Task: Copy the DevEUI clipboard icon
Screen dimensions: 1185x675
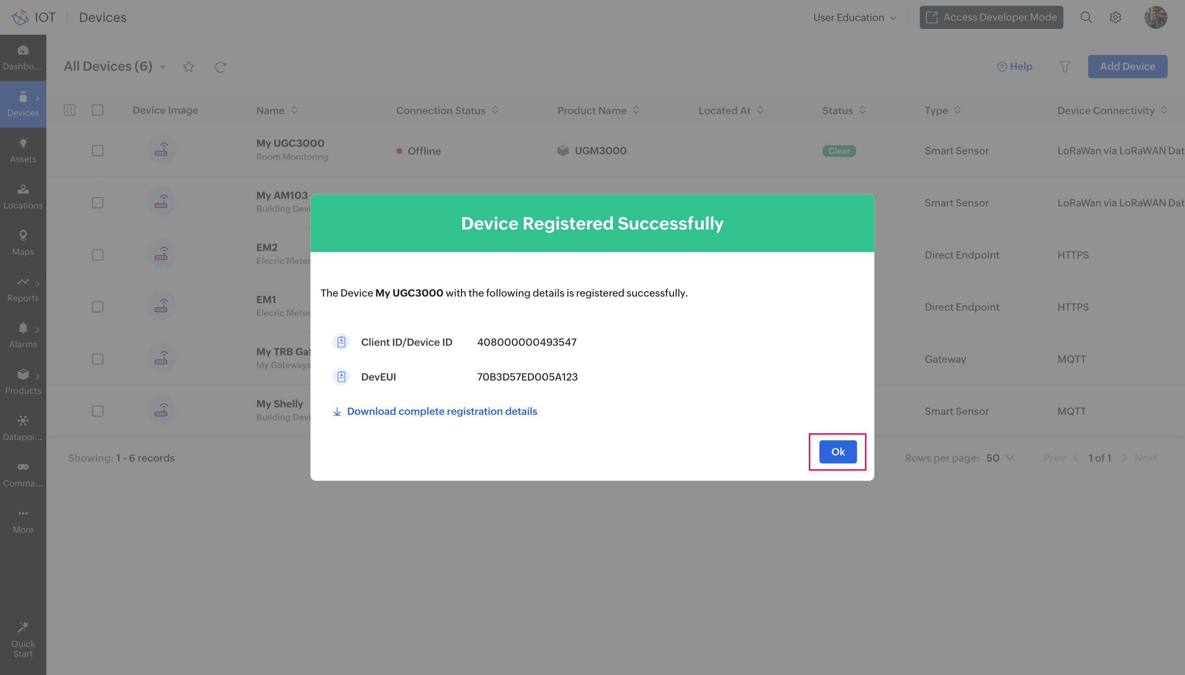Action: coord(341,377)
